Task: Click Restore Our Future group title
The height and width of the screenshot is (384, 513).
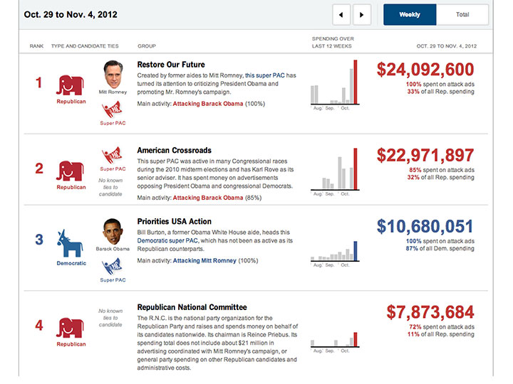Action: [171, 65]
